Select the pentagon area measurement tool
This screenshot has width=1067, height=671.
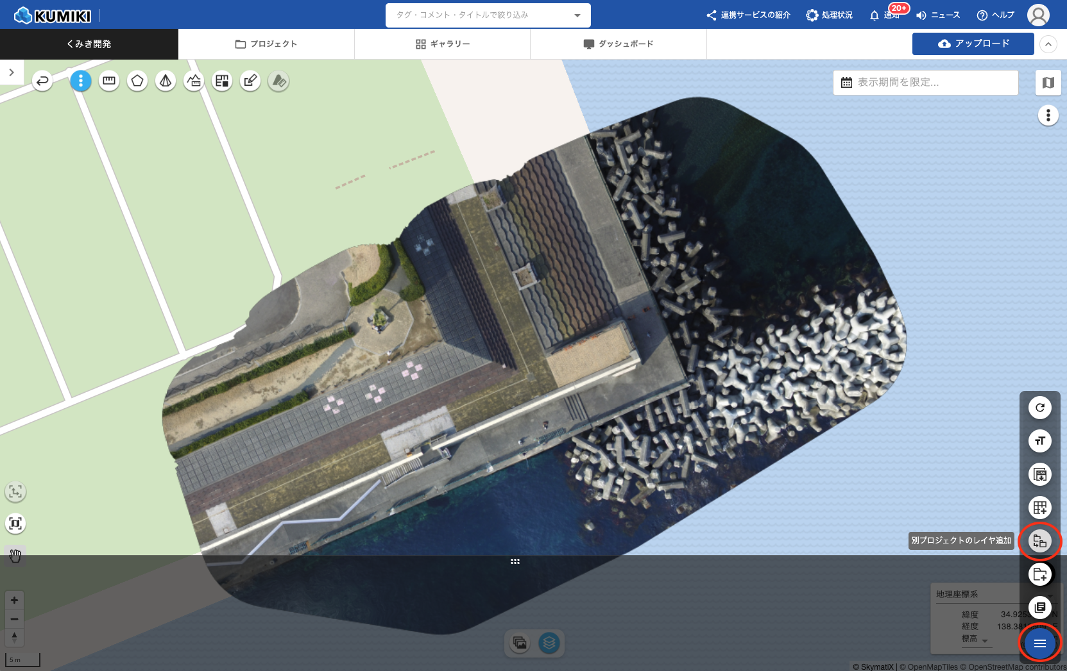pos(137,81)
